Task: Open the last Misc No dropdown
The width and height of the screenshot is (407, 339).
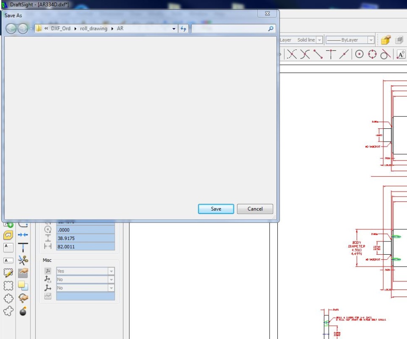Action: [x=112, y=288]
